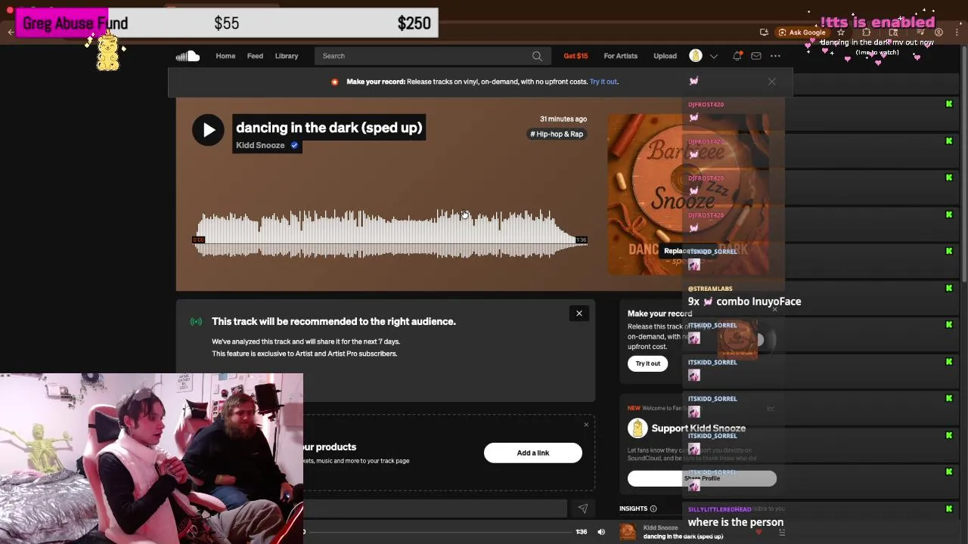Open the Upload page
The height and width of the screenshot is (544, 968).
665,56
